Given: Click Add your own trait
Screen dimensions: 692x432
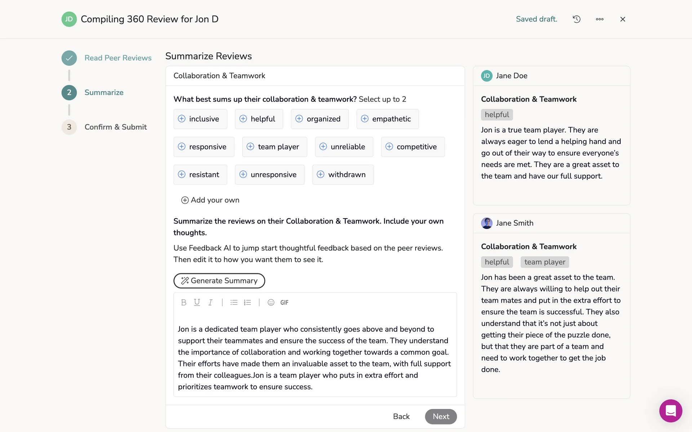Looking at the screenshot, I should coord(210,200).
